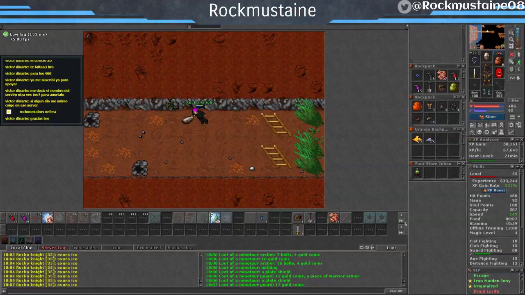Open the Store button
525x295 pixels.
click(488, 117)
